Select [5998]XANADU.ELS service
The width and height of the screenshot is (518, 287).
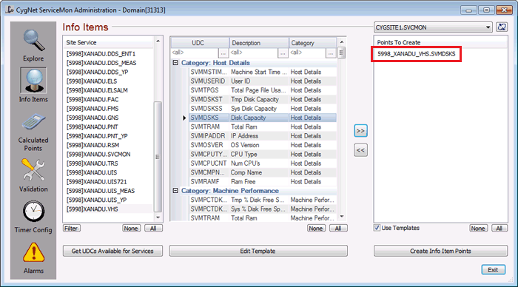tap(92, 81)
